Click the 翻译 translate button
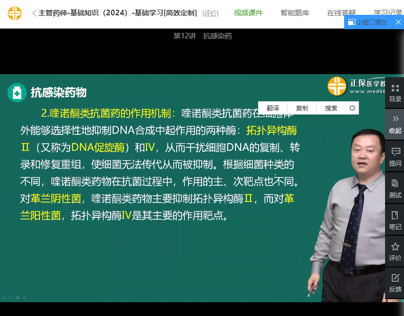The image size is (404, 316). tap(273, 108)
